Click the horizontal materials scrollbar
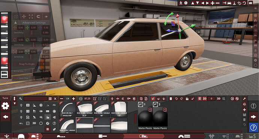Viewport: 259px width, 139px height. click(x=190, y=132)
